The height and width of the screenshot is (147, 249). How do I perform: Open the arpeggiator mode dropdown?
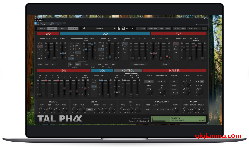[x=148, y=109]
